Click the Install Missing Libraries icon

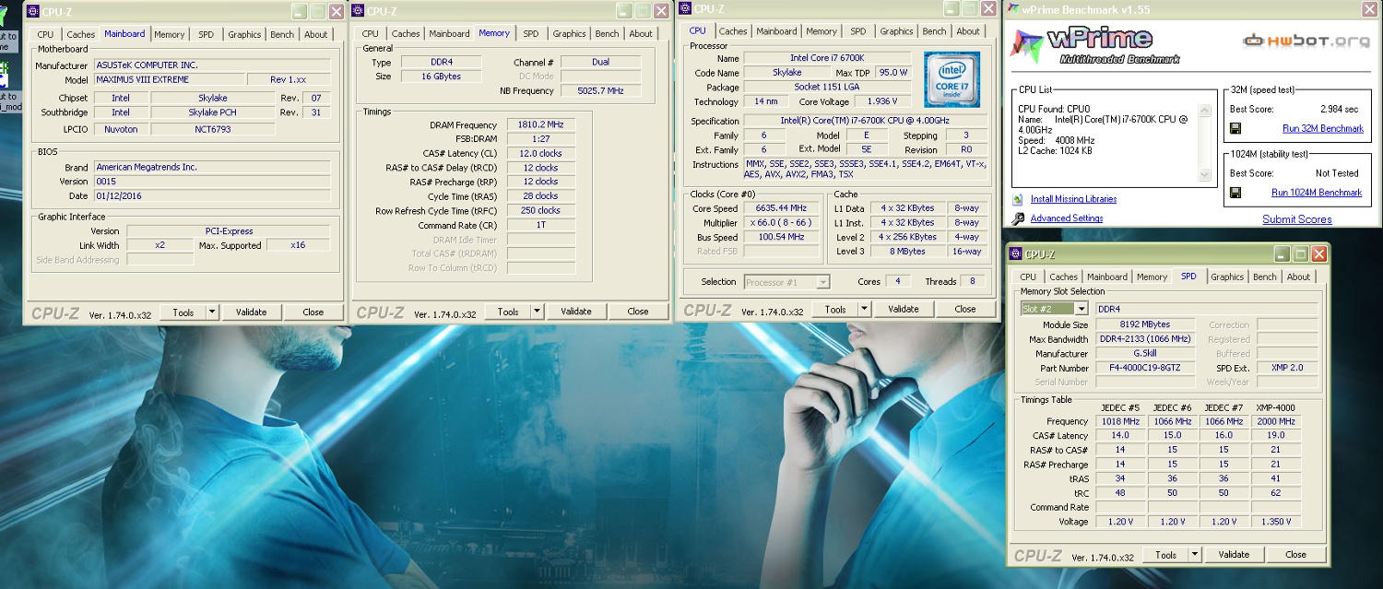point(1018,199)
